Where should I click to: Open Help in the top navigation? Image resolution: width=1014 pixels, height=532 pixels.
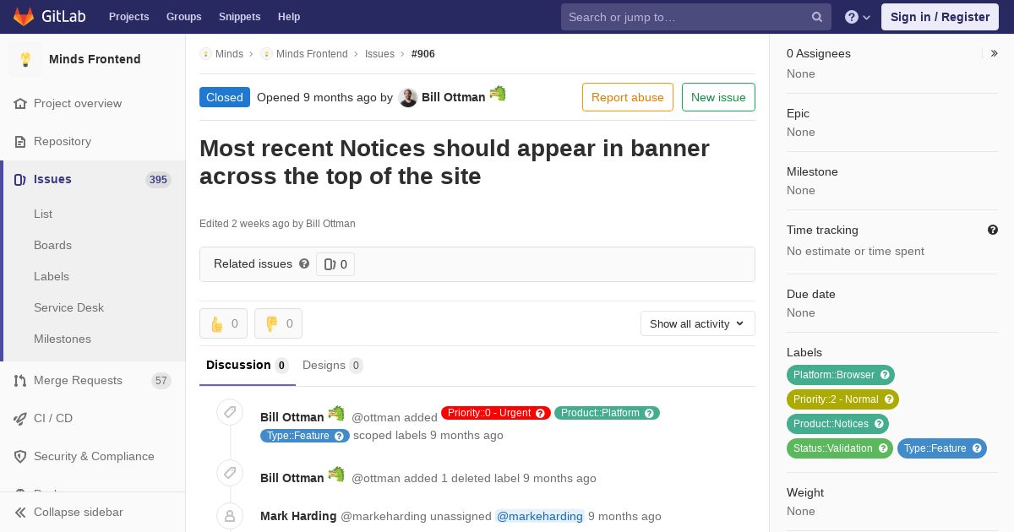tap(289, 17)
